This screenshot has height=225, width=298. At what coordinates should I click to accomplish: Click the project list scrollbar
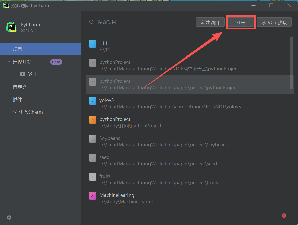point(292,63)
